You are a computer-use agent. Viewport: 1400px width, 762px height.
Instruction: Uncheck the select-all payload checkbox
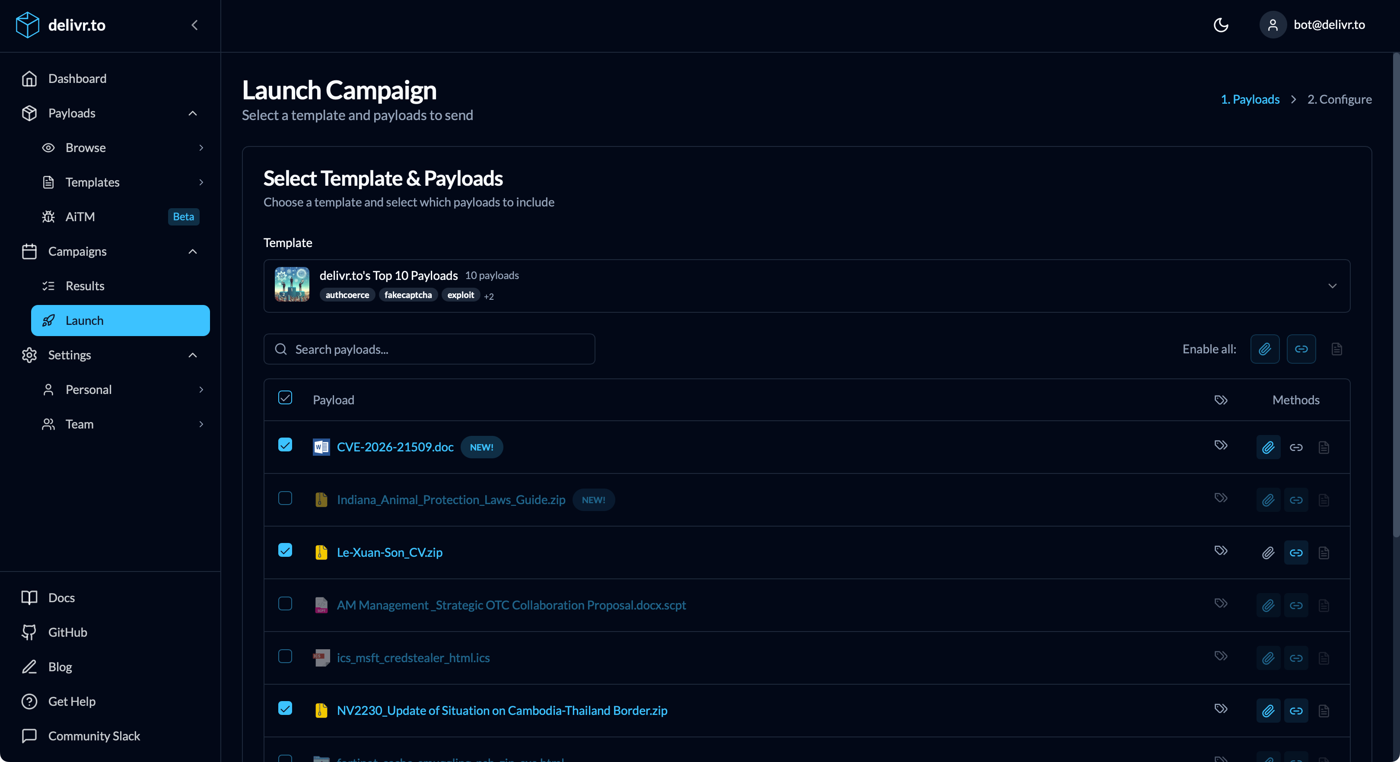point(285,397)
